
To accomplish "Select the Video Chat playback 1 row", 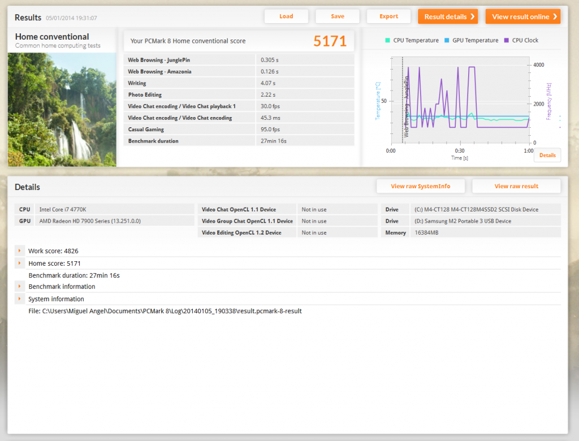I will pyautogui.click(x=239, y=106).
